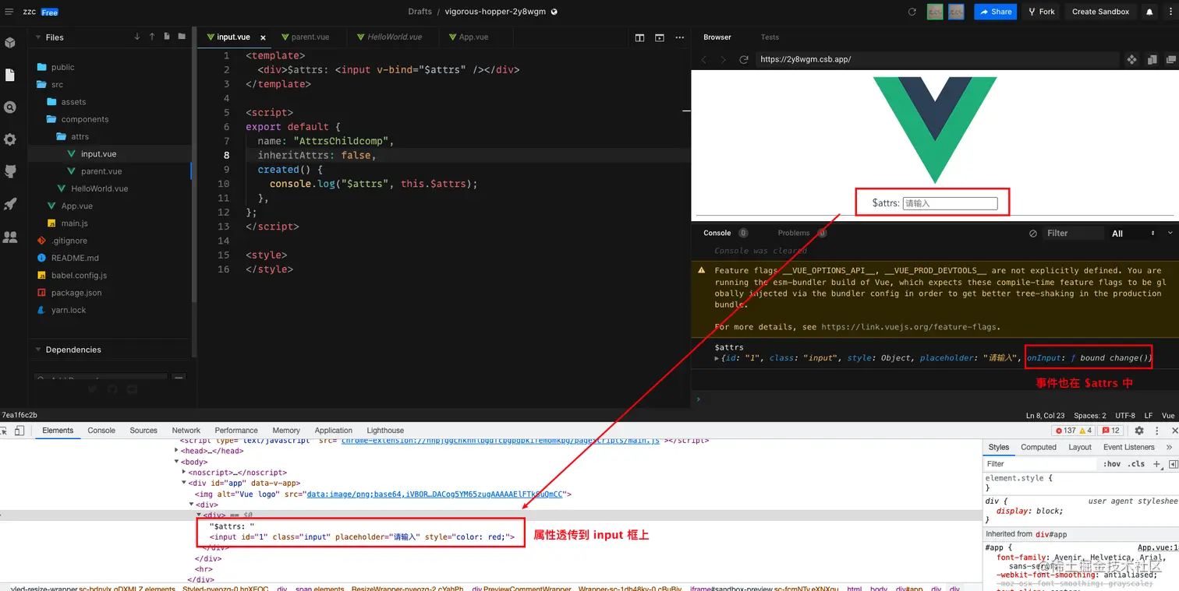Open the Problems tab
Image resolution: width=1179 pixels, height=591 pixels.
pos(794,233)
